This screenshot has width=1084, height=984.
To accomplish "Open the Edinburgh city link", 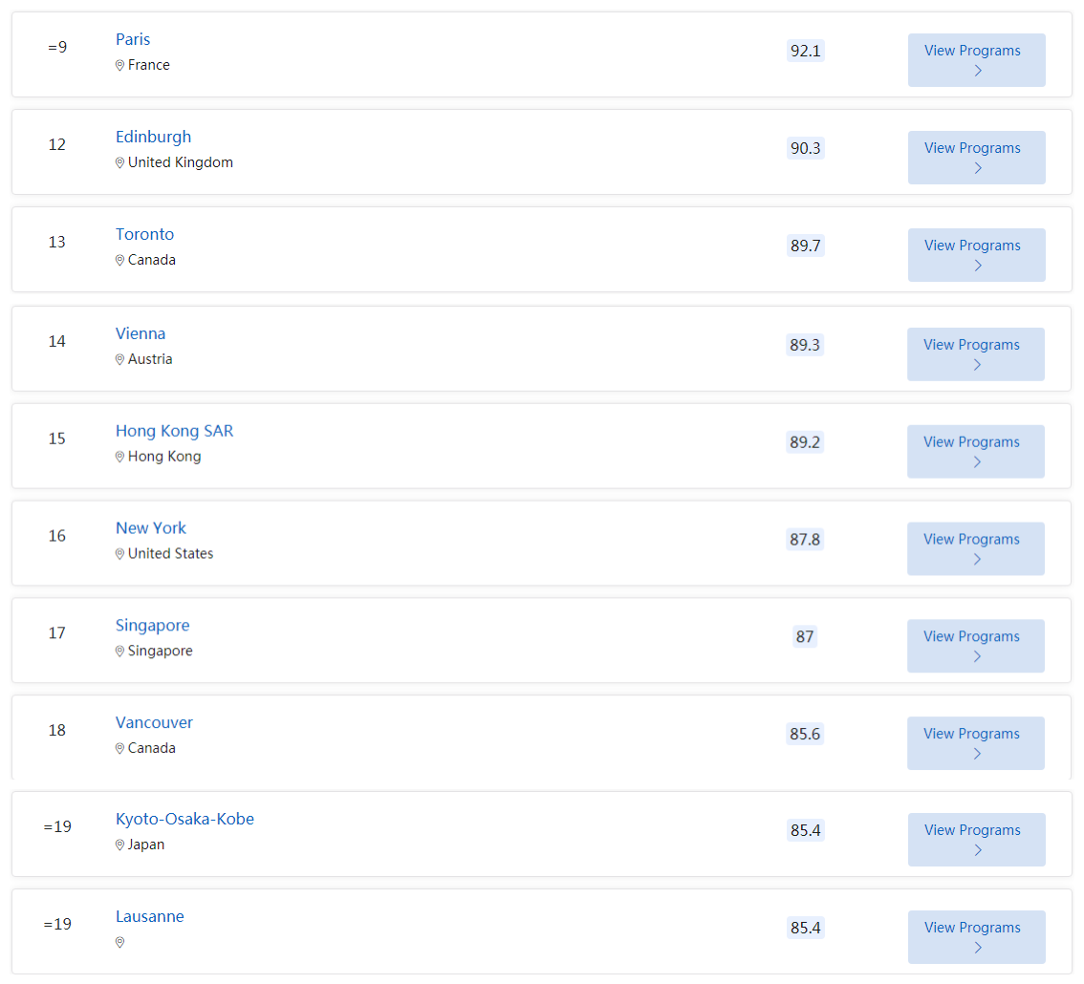I will [x=154, y=137].
